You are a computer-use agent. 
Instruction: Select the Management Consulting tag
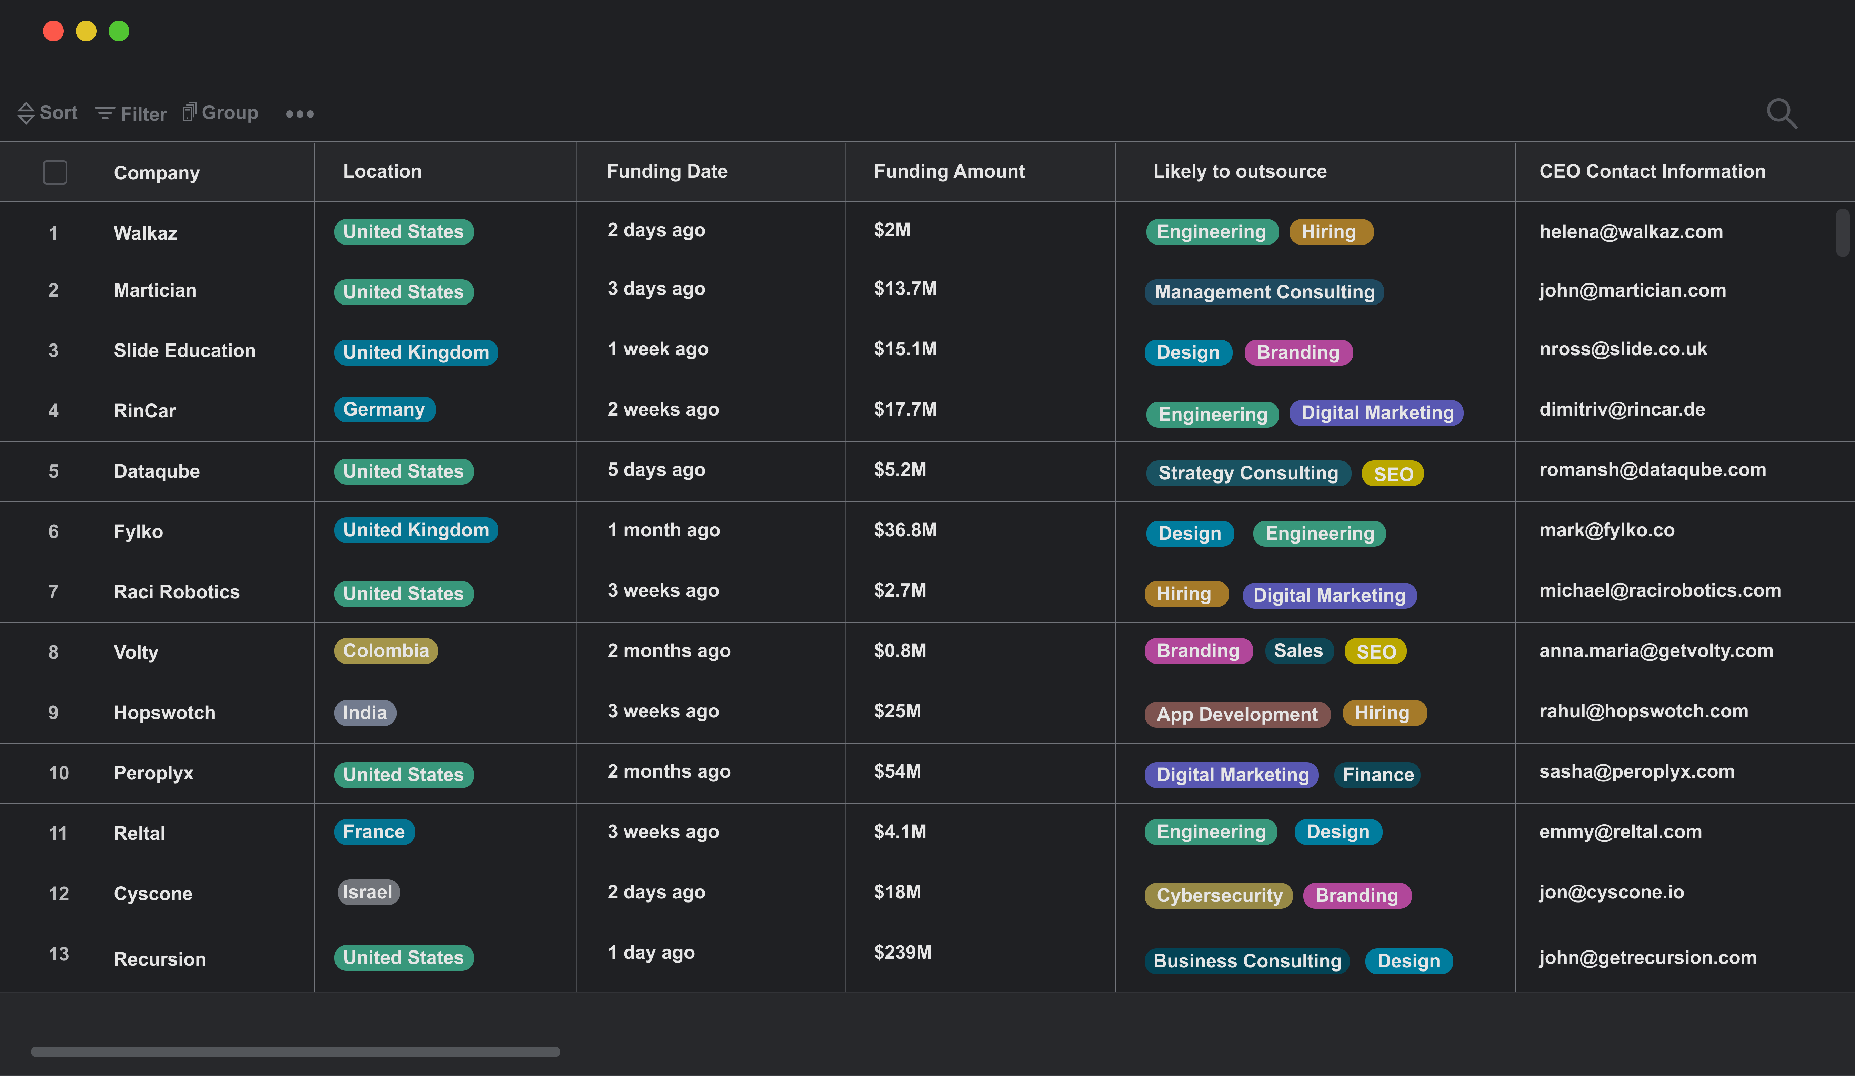coord(1264,292)
